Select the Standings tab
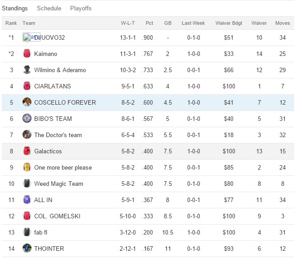The height and width of the screenshot is (258, 296). [15, 8]
